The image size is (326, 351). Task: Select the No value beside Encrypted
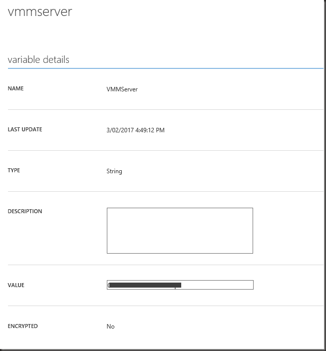point(110,327)
